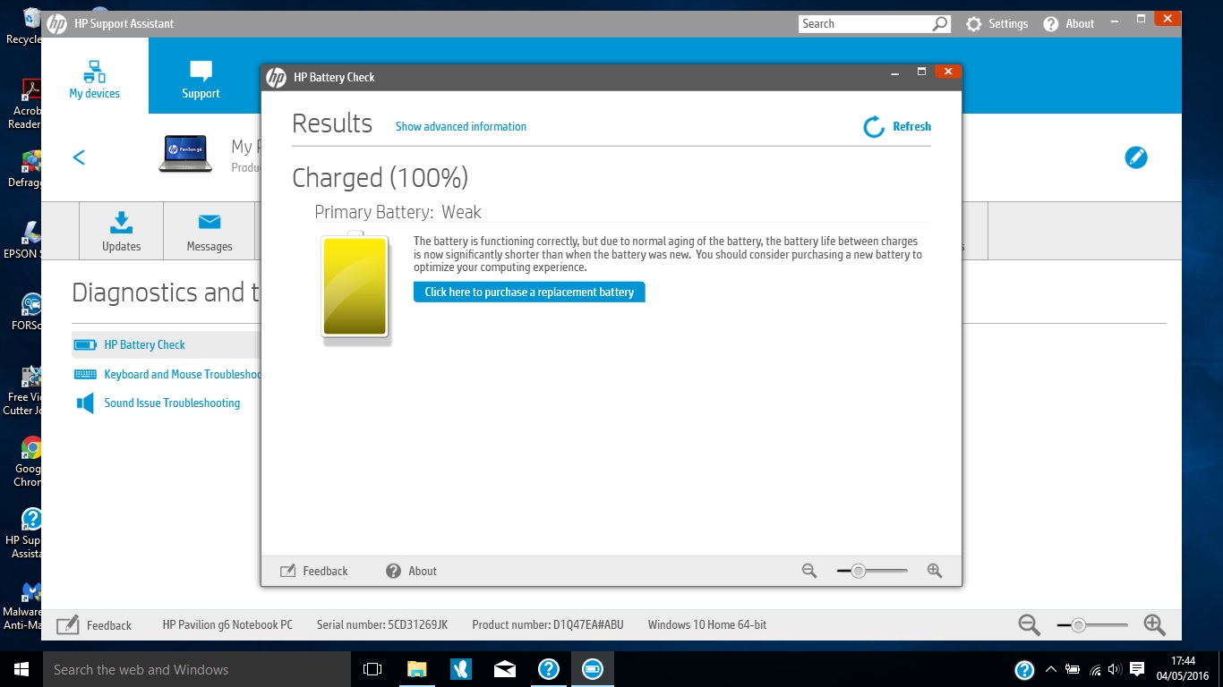Screen dimensions: 1223x687
Task: Adjust the Support Assistant zoom slider
Action: pyautogui.click(x=1078, y=625)
